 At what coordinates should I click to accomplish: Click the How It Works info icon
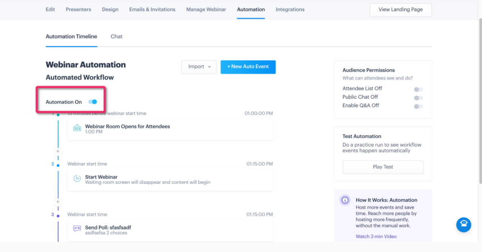[x=345, y=200]
